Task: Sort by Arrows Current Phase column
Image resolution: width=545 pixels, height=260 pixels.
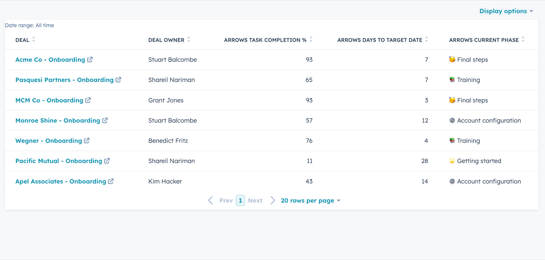Action: pyautogui.click(x=523, y=39)
